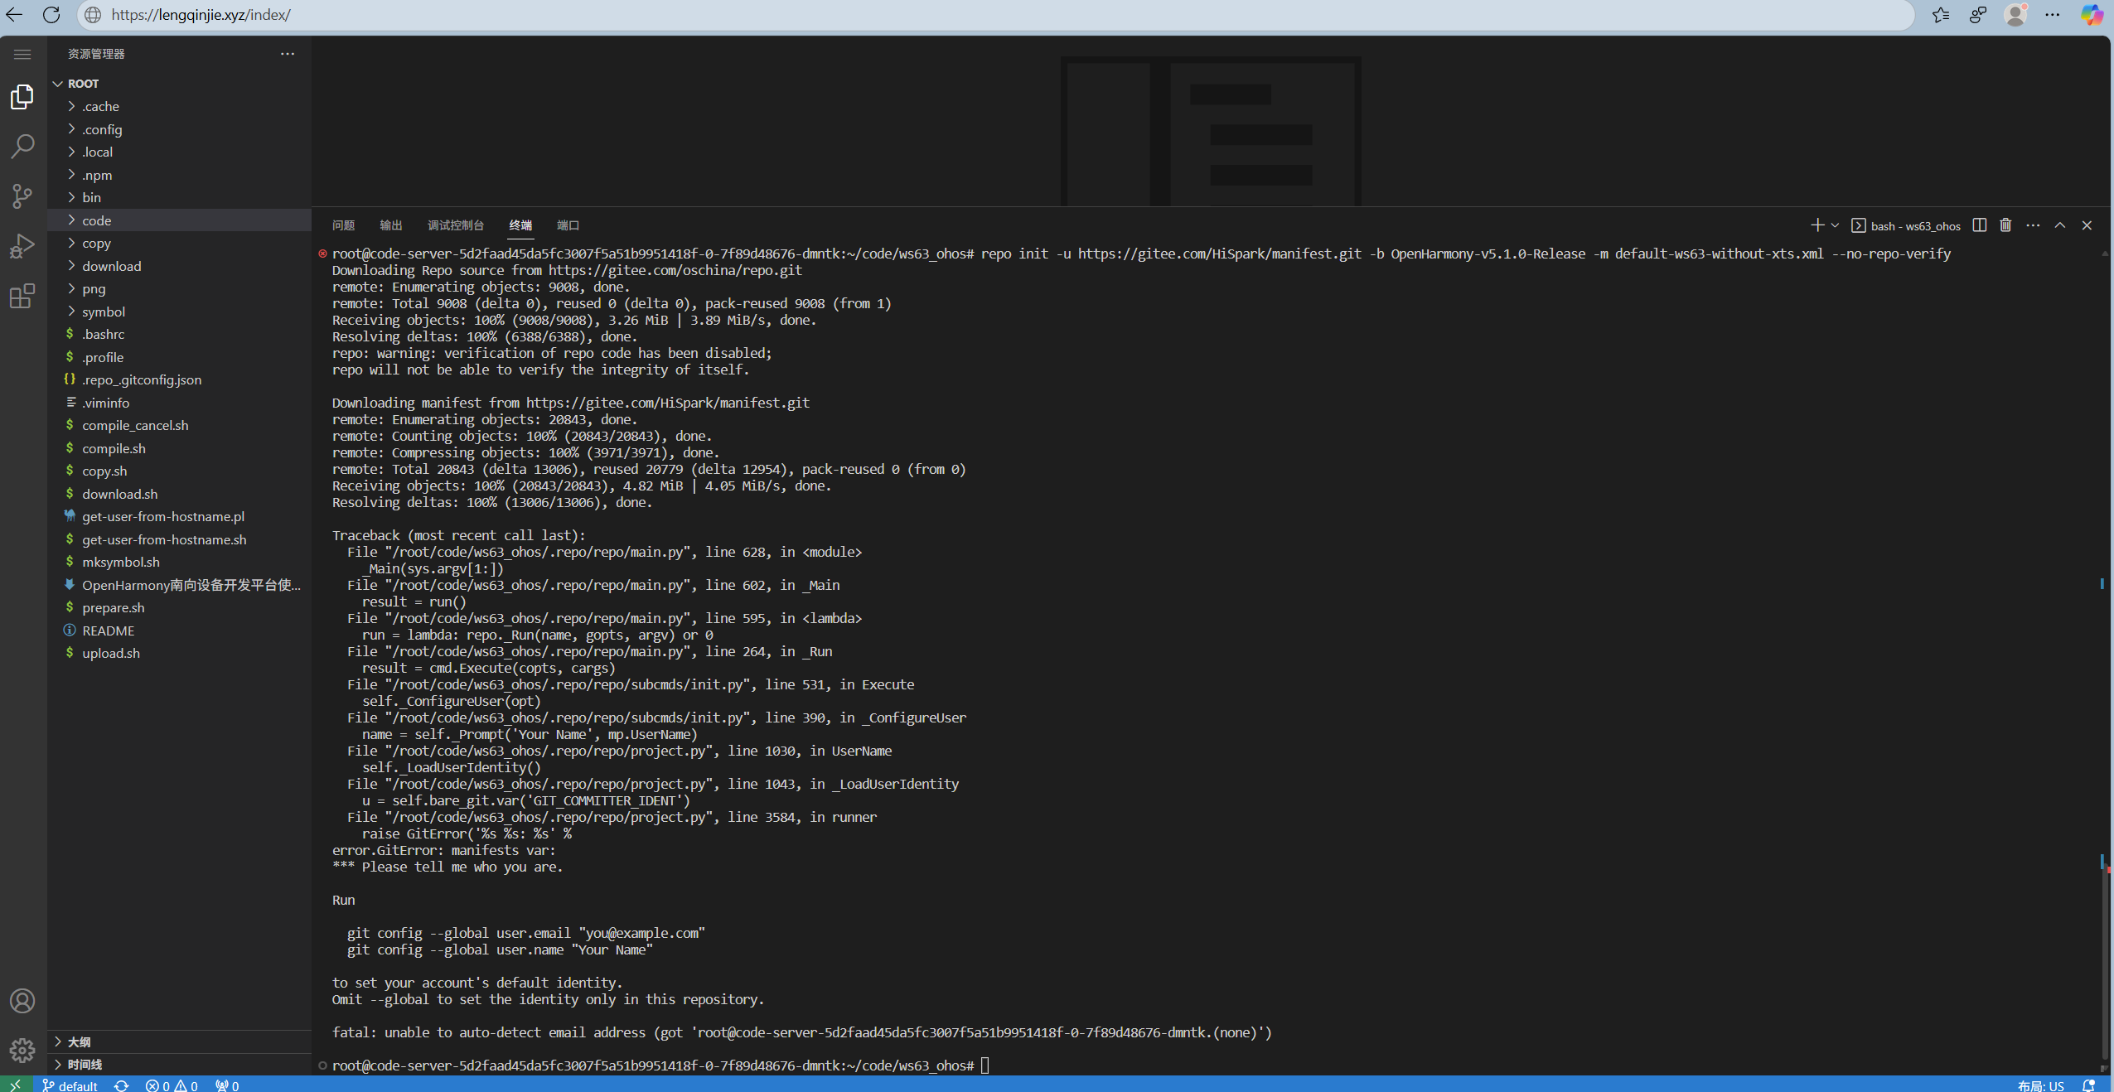
Task: Select the Source Control icon
Action: (22, 196)
